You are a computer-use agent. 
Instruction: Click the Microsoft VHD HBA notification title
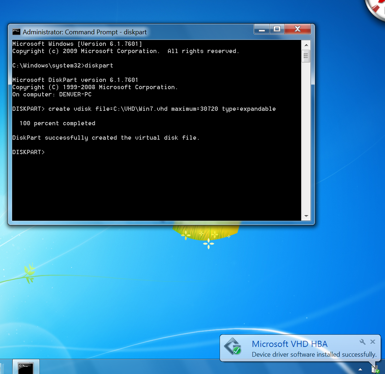(290, 344)
